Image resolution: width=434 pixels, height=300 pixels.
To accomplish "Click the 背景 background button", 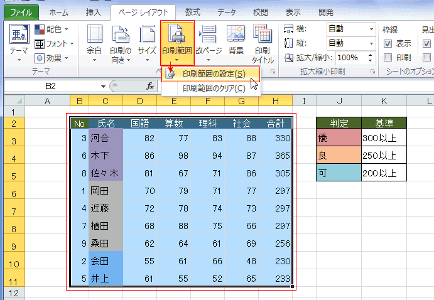I will (x=236, y=40).
